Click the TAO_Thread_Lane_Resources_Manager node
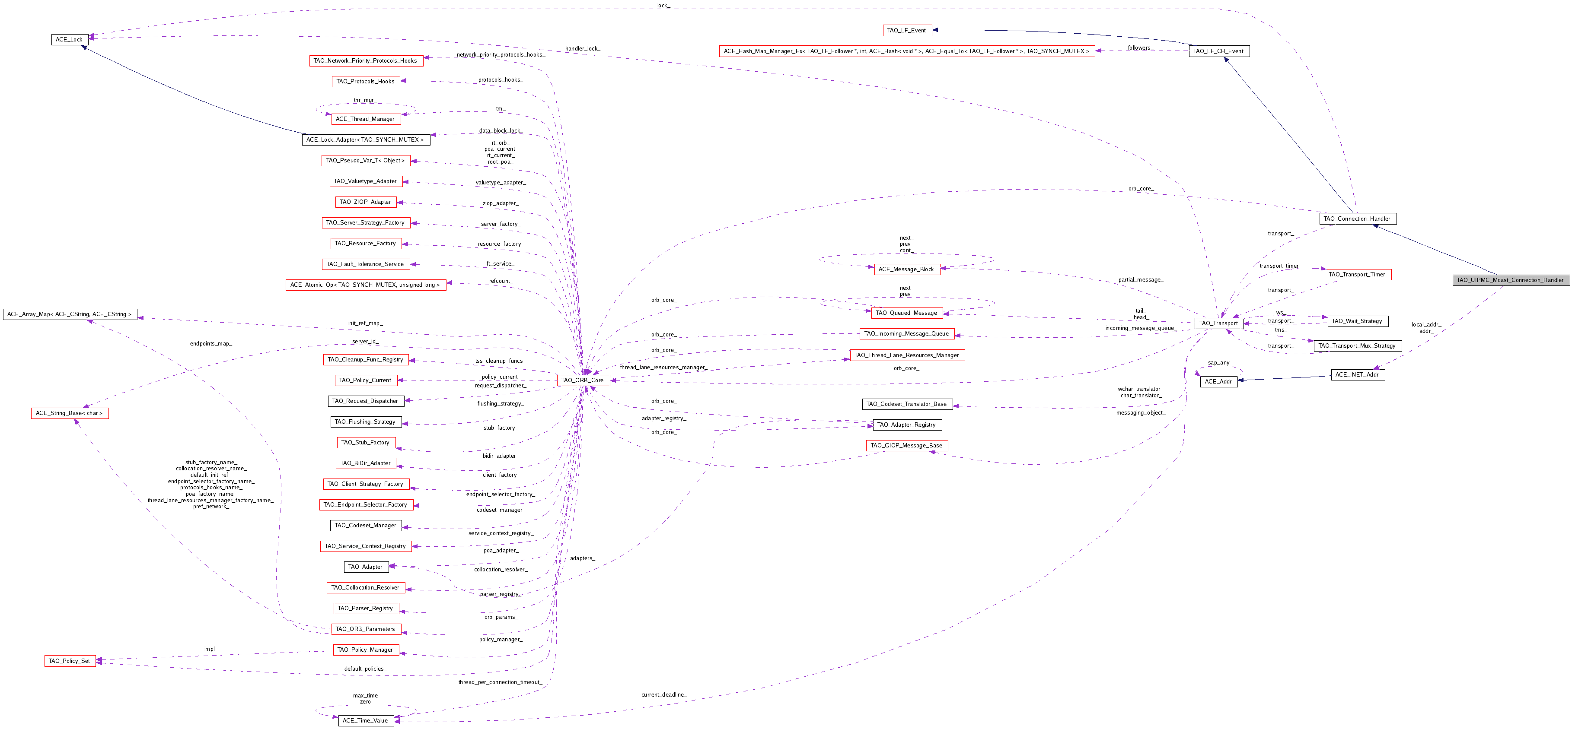Viewport: 1572px width, 729px height. tap(906, 355)
